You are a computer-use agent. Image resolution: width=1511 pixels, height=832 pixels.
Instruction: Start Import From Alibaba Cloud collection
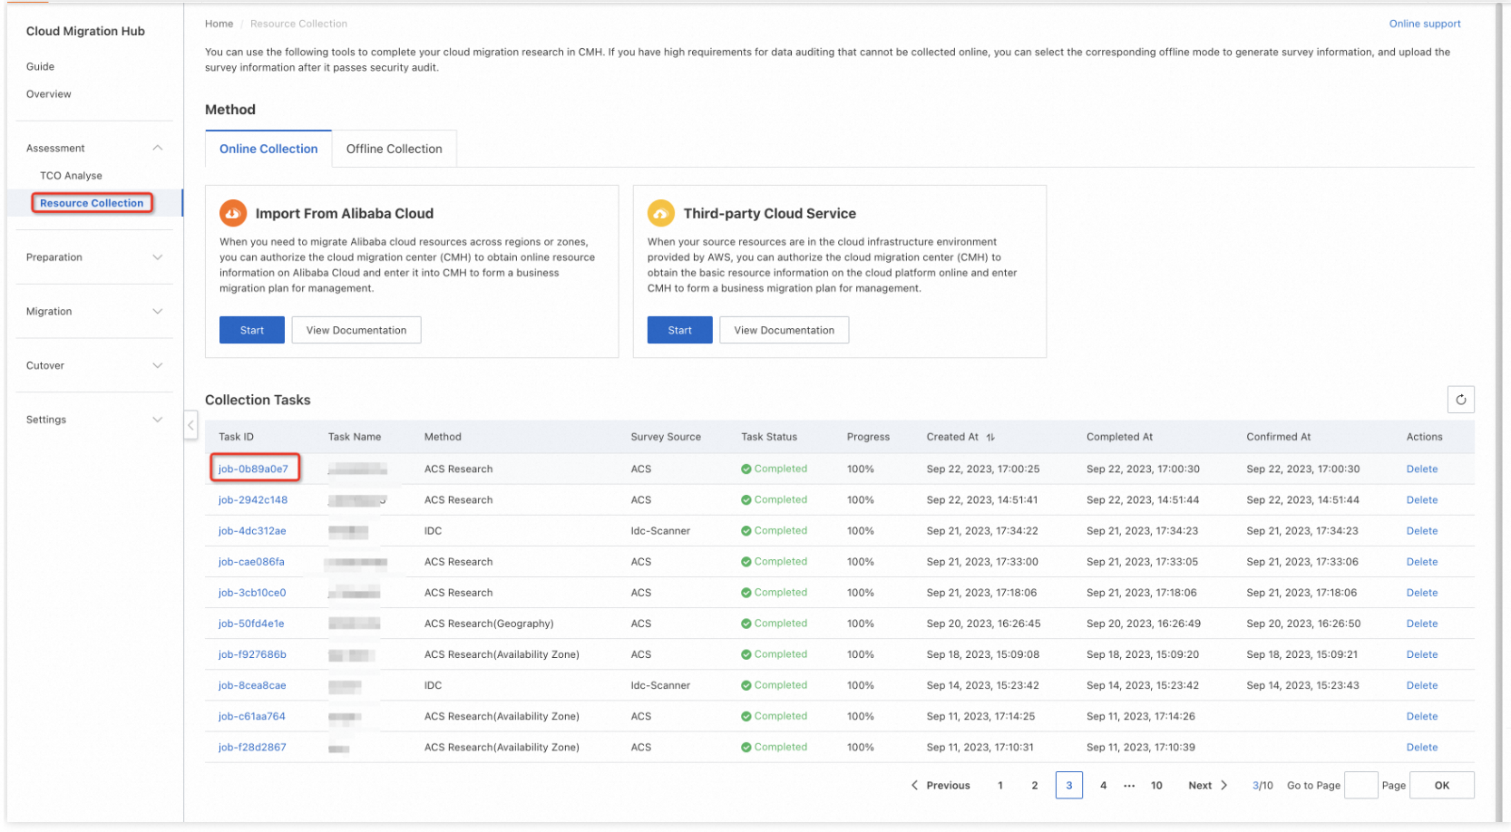click(251, 330)
